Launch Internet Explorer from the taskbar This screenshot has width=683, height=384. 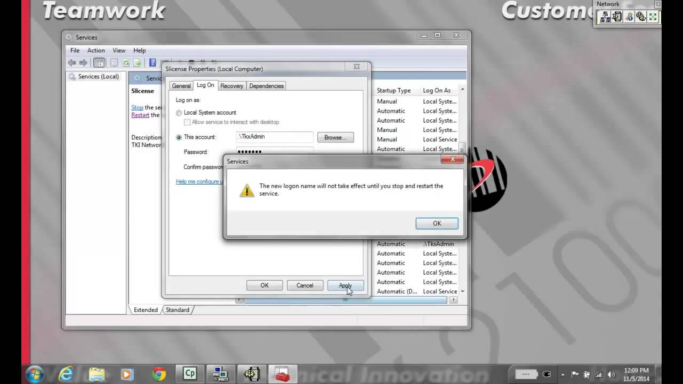point(66,374)
